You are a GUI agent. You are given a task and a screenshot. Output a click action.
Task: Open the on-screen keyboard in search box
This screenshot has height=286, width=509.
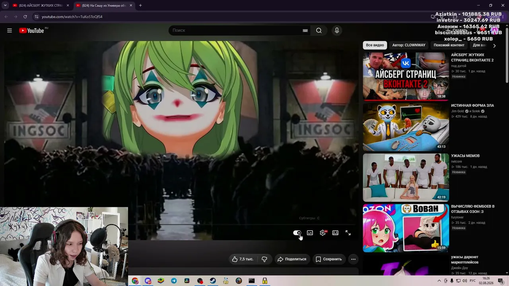point(305,31)
